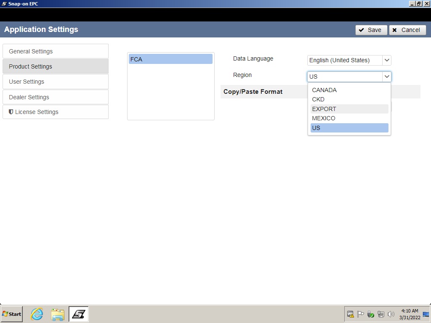Viewport: 431px width, 323px height.
Task: Cancel the application settings changes
Action: click(407, 30)
